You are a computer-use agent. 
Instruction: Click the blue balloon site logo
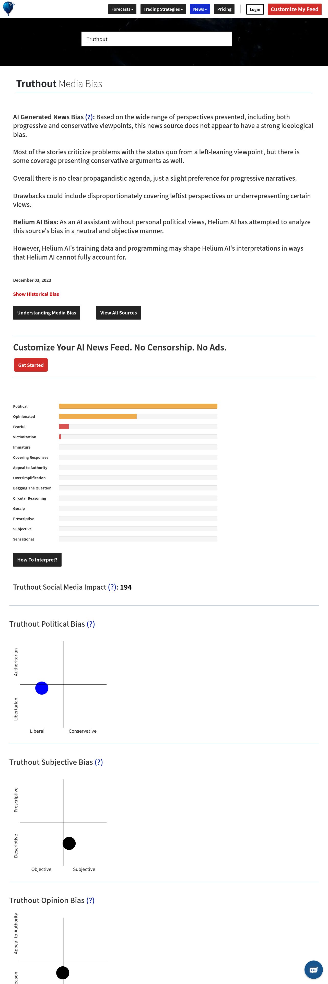pyautogui.click(x=8, y=8)
